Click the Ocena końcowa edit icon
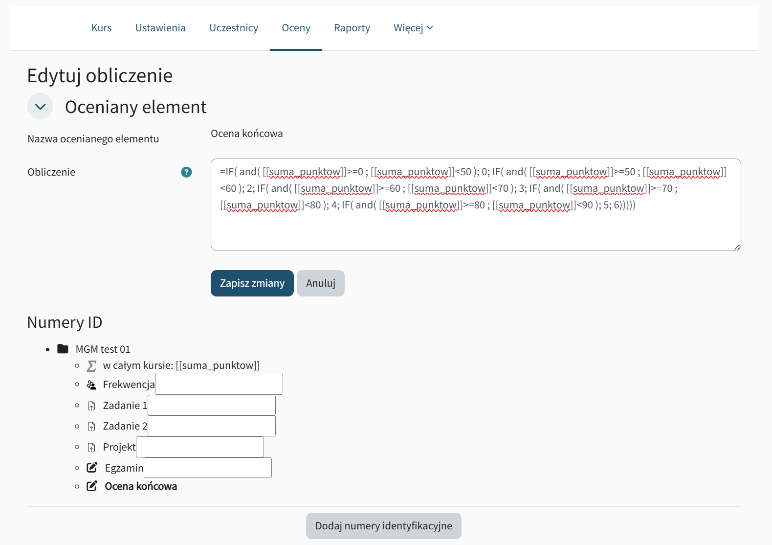The width and height of the screenshot is (772, 545). [92, 486]
